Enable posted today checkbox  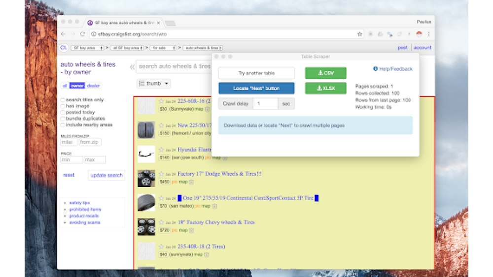tap(63, 112)
